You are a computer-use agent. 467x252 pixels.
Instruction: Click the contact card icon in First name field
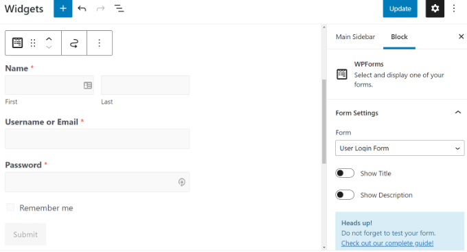88,86
